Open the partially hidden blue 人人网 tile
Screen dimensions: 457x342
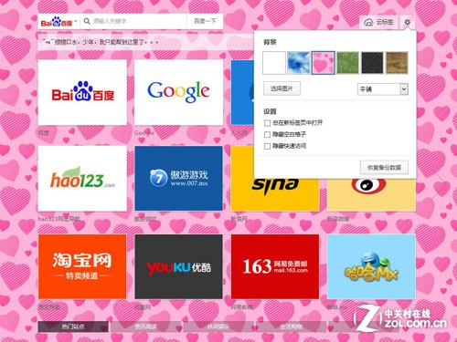point(242,92)
